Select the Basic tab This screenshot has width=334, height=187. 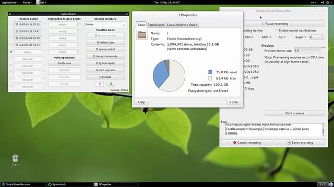pyautogui.click(x=141, y=24)
